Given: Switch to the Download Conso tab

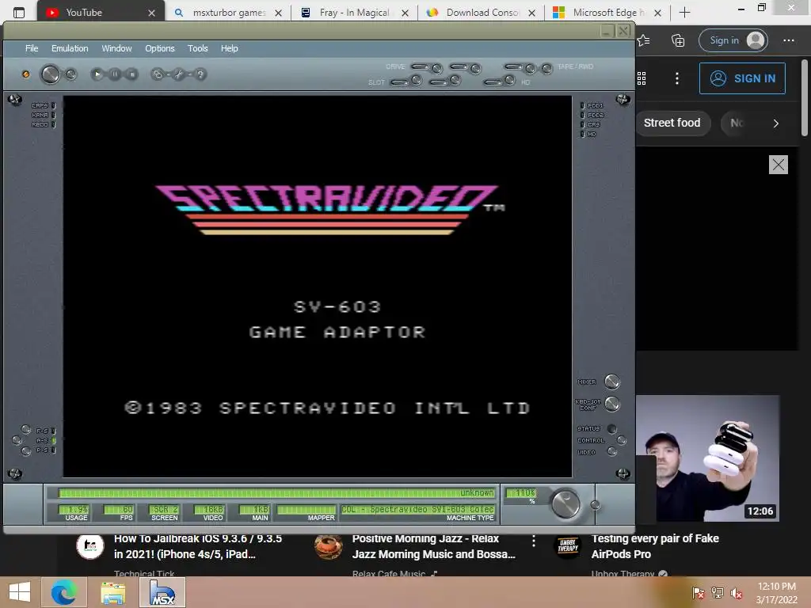Looking at the screenshot, I should 481,13.
